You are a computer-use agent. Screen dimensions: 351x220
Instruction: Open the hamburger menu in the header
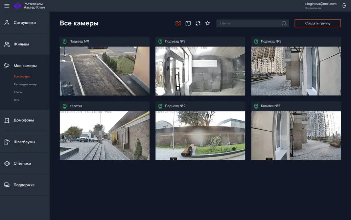pos(7,6)
